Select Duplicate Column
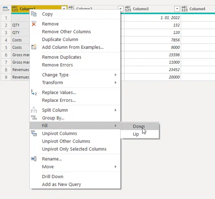Image resolution: width=215 pixels, height=199 pixels. coord(75,39)
